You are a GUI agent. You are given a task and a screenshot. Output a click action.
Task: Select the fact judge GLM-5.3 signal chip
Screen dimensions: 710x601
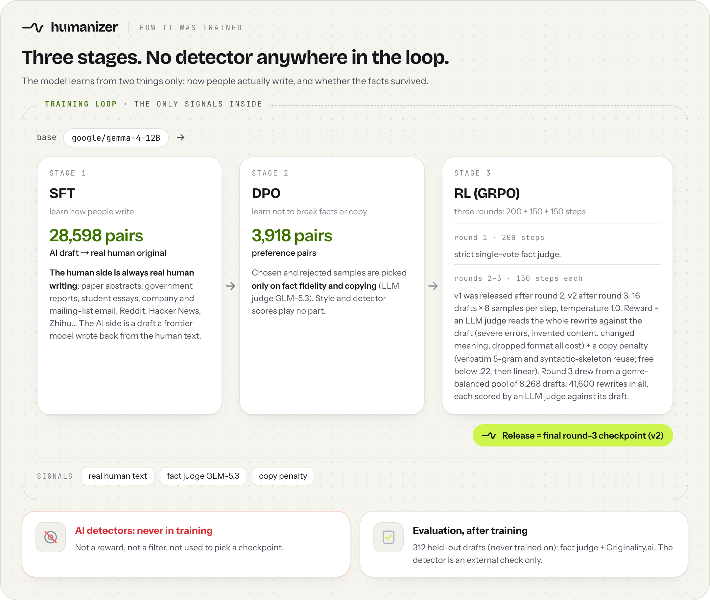pos(203,476)
